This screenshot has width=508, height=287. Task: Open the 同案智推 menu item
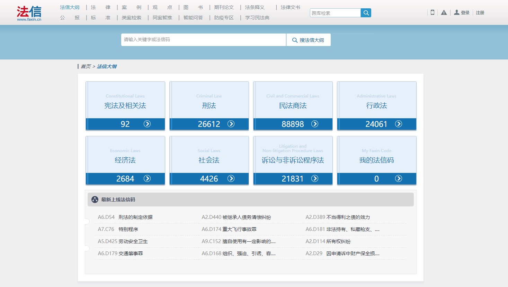pos(162,18)
